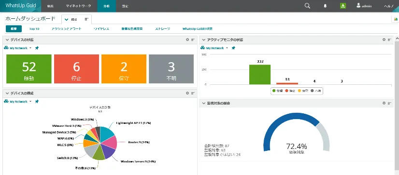The image size is (399, 175).
Task: Open the マイネットワーク top menu
Action: tap(78, 6)
